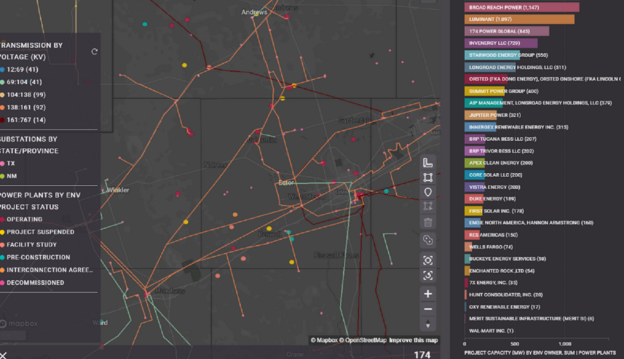Click the Broad Reach Power bar
Image resolution: width=624 pixels, height=359 pixels.
tap(522, 7)
